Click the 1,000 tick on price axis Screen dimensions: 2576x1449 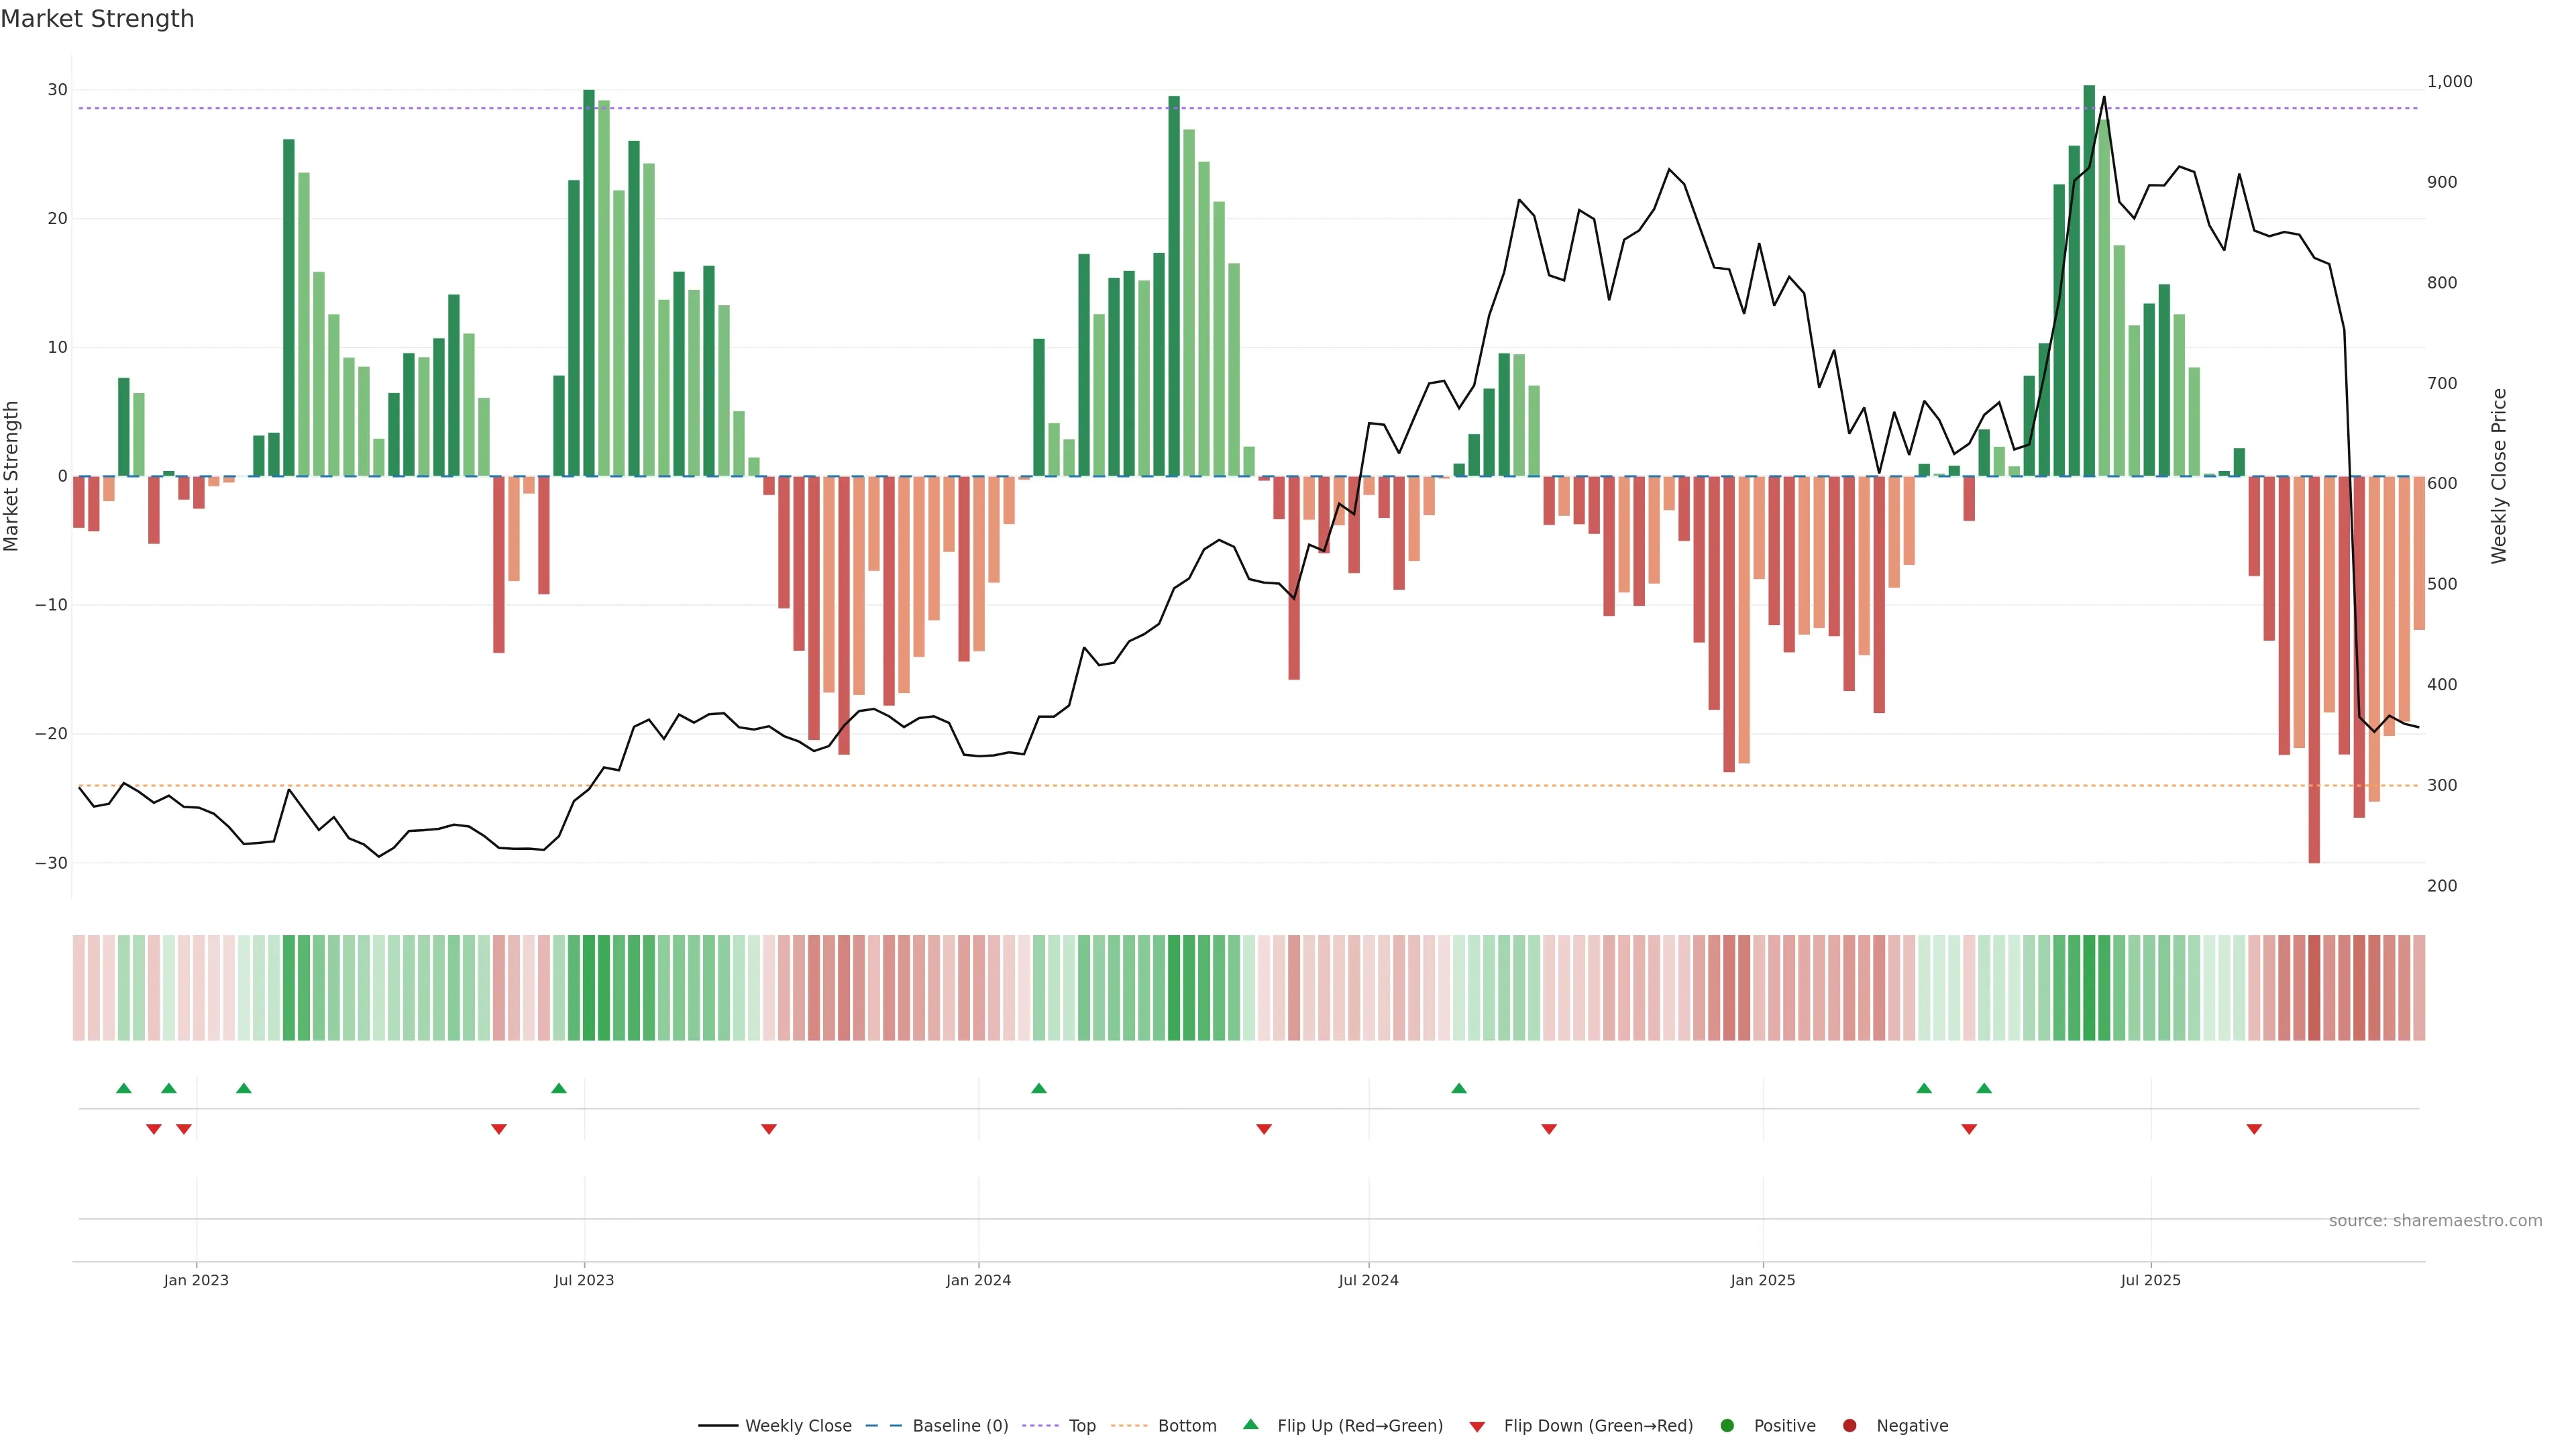tap(2449, 82)
